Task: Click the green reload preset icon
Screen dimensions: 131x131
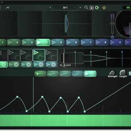Action: coord(97,8)
